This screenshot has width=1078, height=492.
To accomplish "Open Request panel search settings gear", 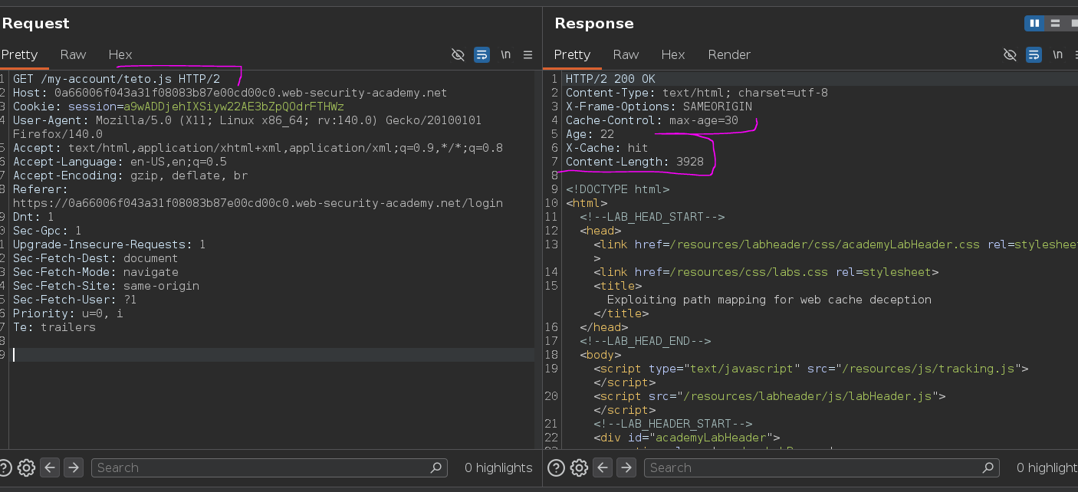I will pos(27,467).
